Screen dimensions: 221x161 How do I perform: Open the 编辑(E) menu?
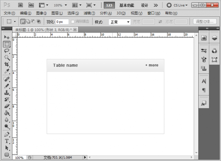26,13
